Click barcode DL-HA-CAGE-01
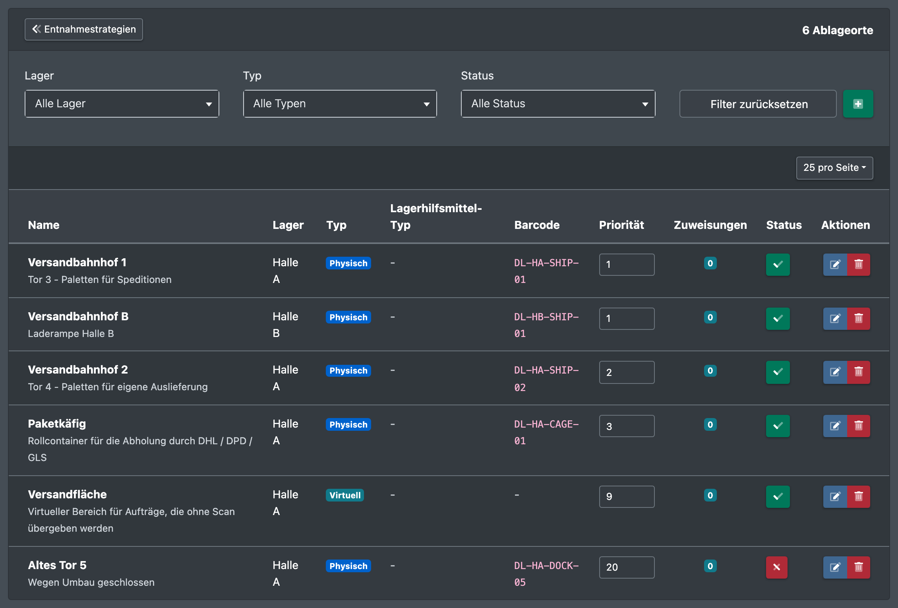 546,432
